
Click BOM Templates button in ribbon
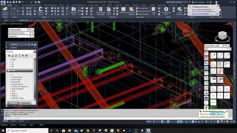click(x=142, y=14)
